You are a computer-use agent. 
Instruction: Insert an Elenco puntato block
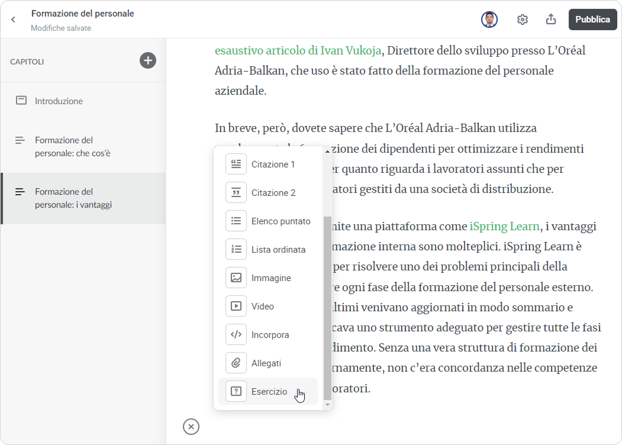click(x=280, y=221)
